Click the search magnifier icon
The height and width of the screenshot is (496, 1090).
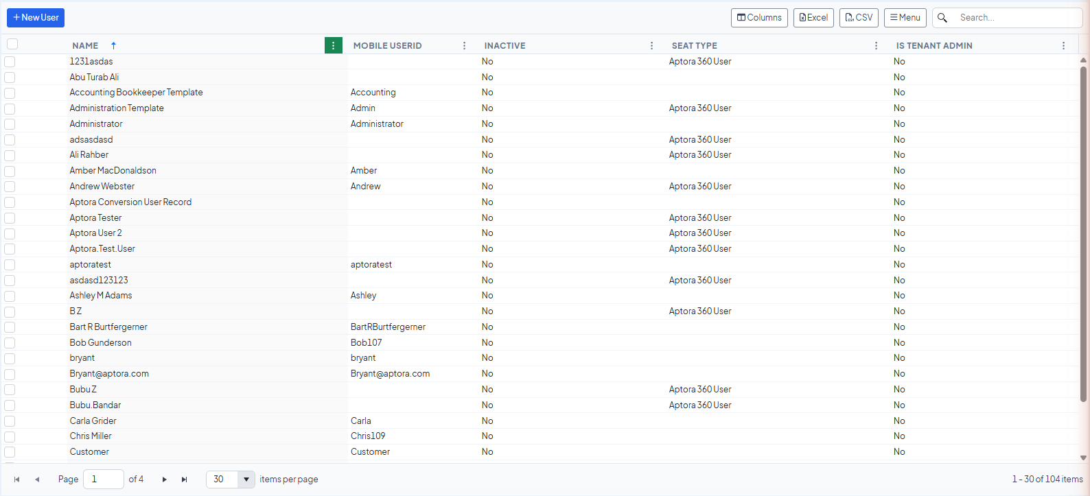click(942, 18)
